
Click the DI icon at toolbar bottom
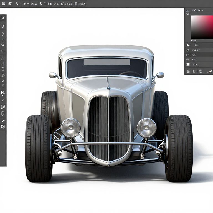[3, 127]
